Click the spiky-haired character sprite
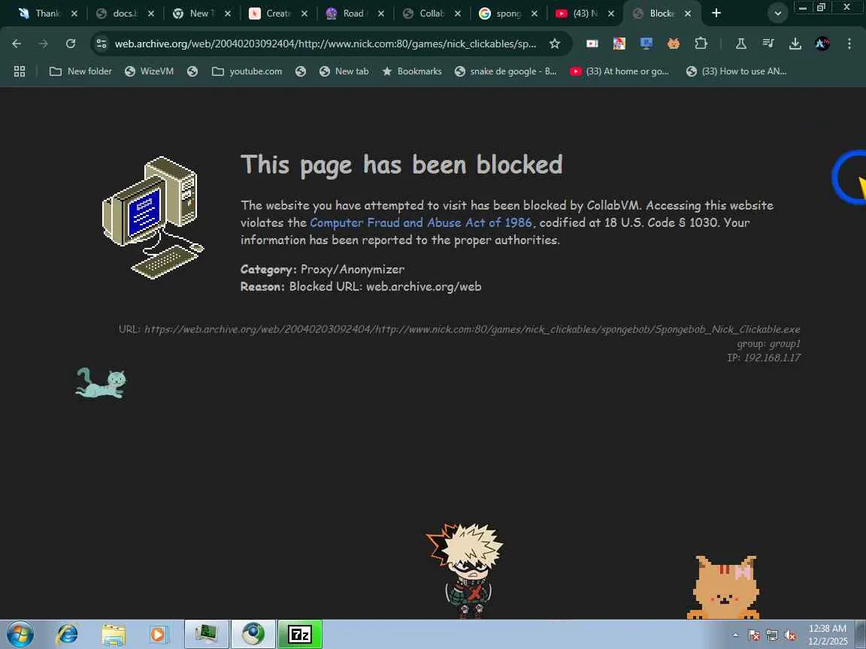 pyautogui.click(x=465, y=570)
